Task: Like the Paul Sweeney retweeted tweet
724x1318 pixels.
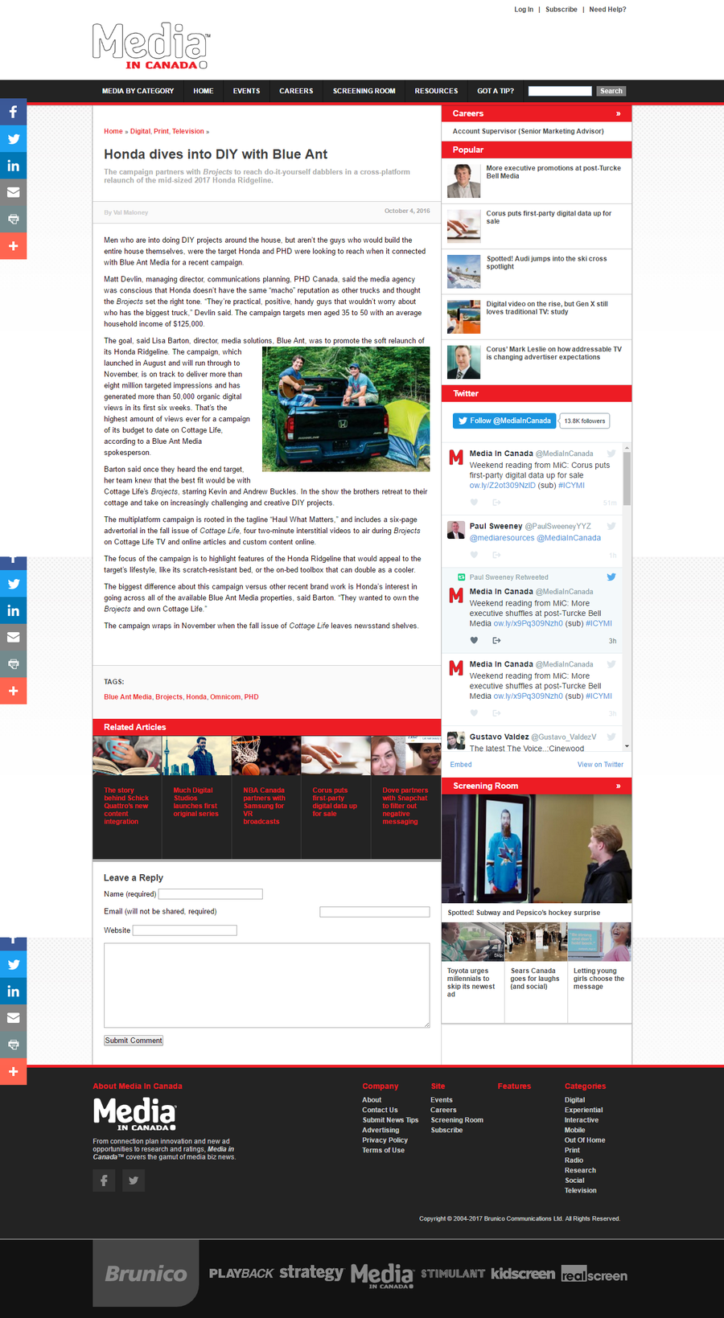Action: (x=474, y=641)
